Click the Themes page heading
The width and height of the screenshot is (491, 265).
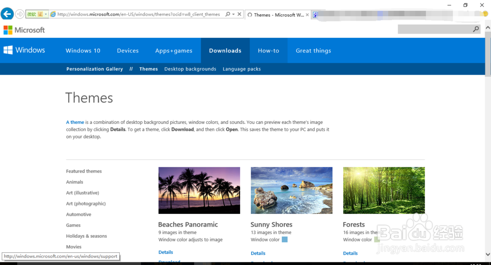tap(89, 98)
